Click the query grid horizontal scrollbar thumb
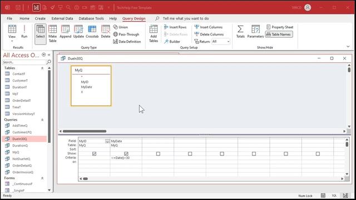This screenshot has width=356, height=200. tap(85, 179)
